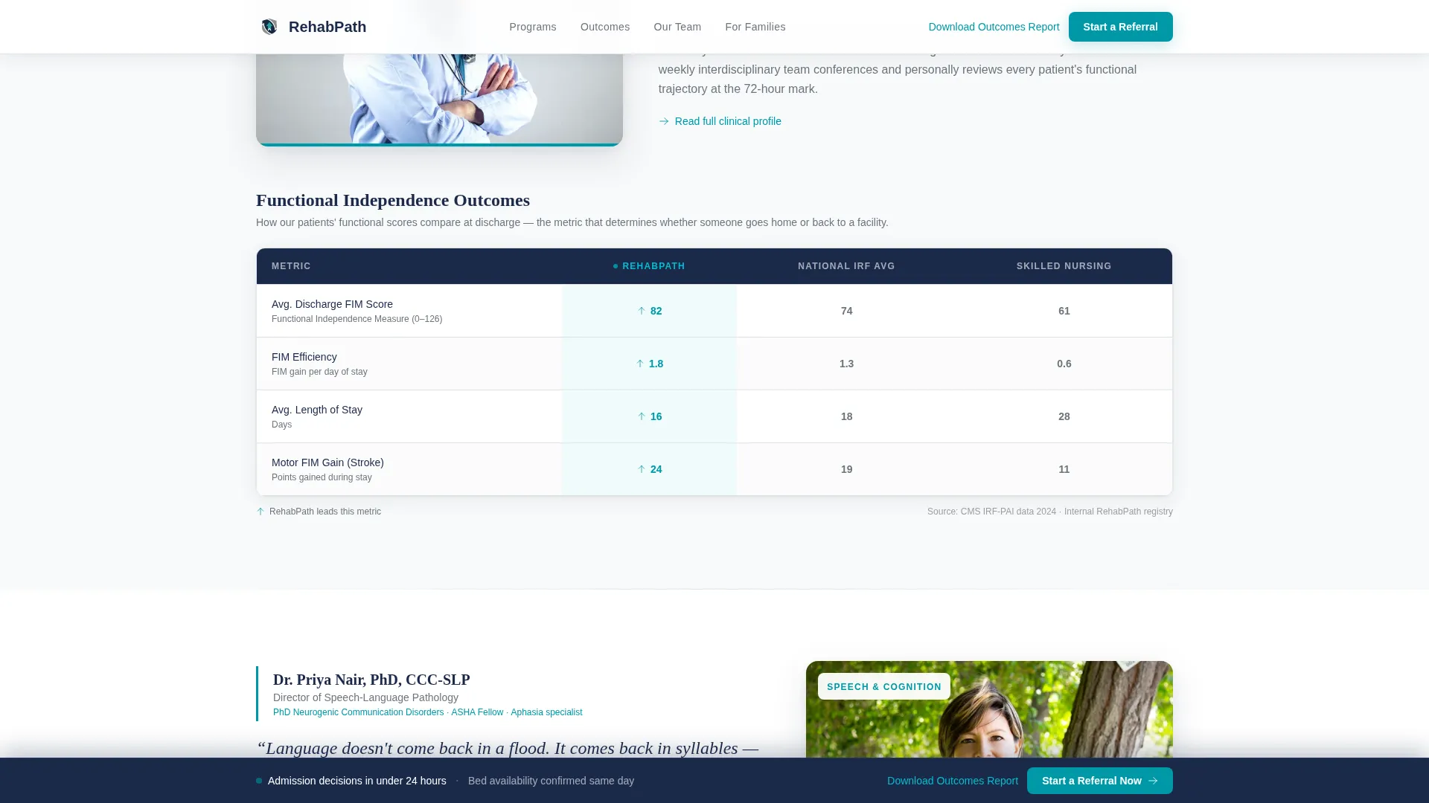Click the national average value 1.3

pos(846,364)
